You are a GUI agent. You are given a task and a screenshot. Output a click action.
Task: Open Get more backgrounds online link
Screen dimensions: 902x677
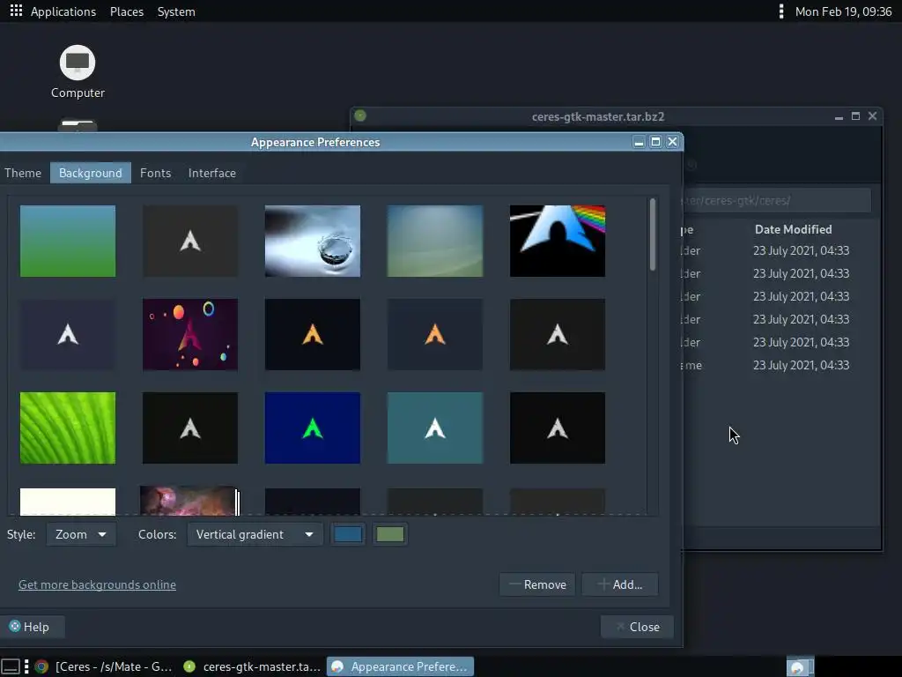pos(97,584)
